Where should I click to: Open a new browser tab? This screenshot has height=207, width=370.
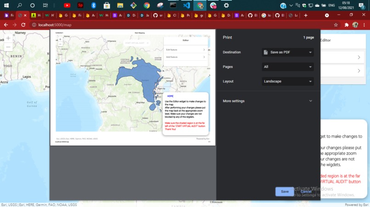(x=306, y=15)
